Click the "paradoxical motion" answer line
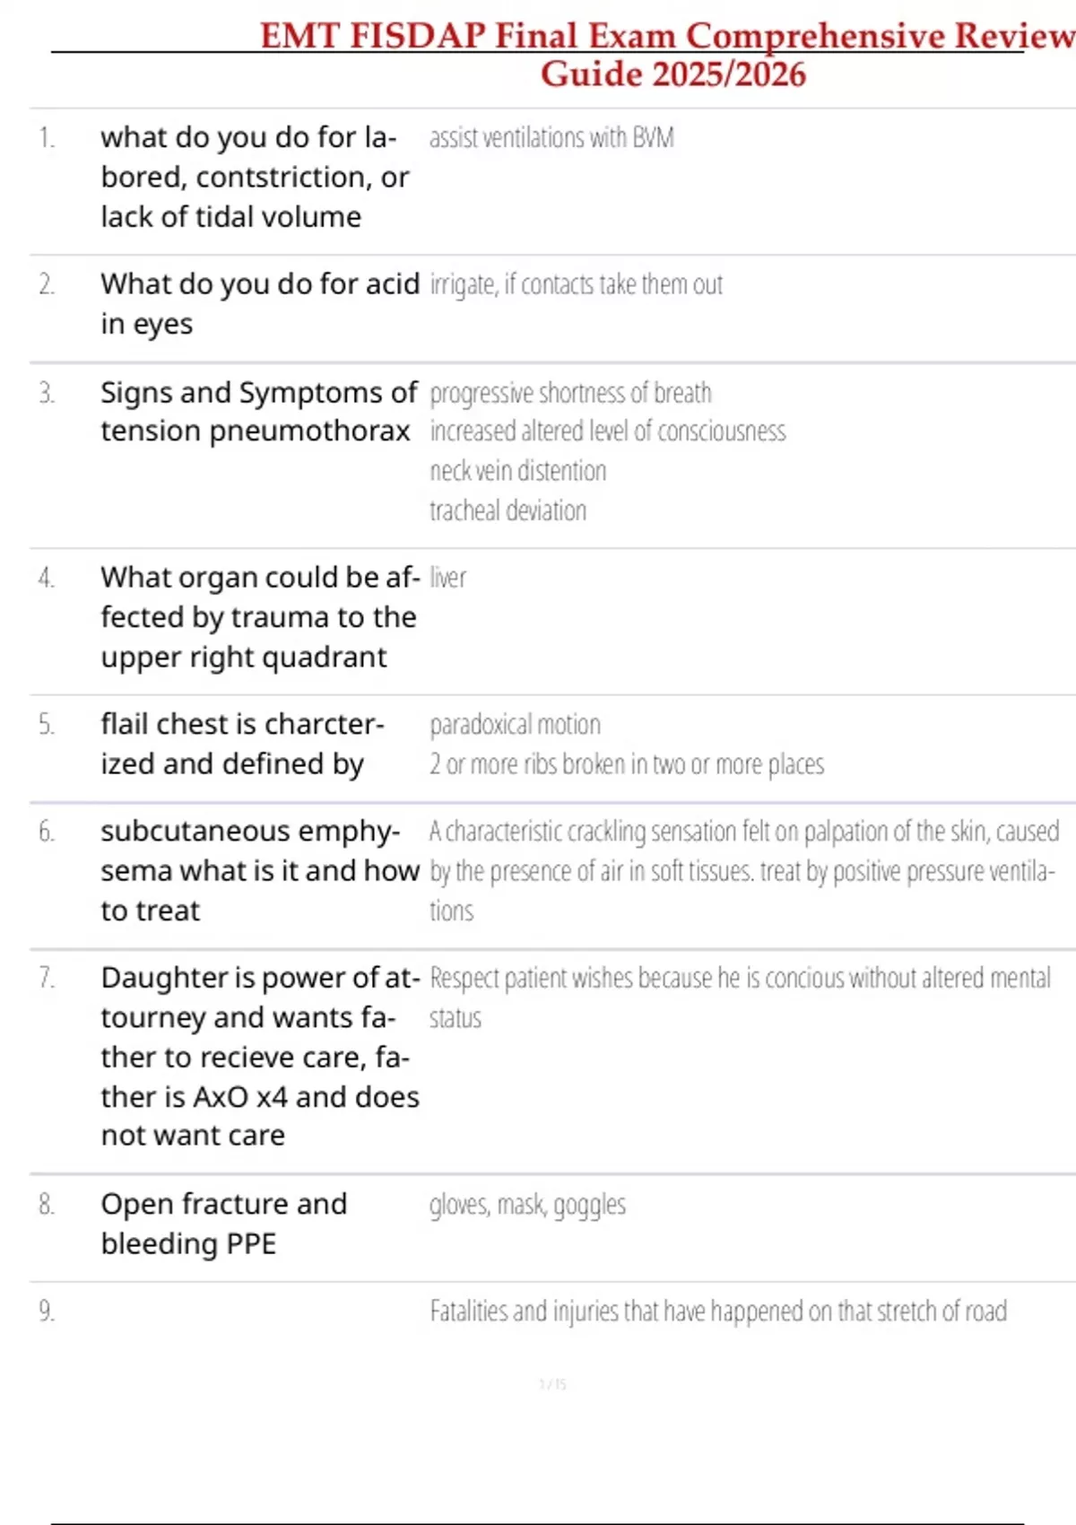The image size is (1076, 1525). click(x=515, y=725)
